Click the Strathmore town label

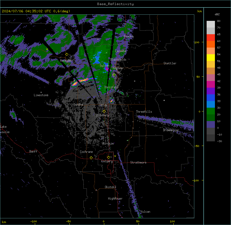click(138, 162)
